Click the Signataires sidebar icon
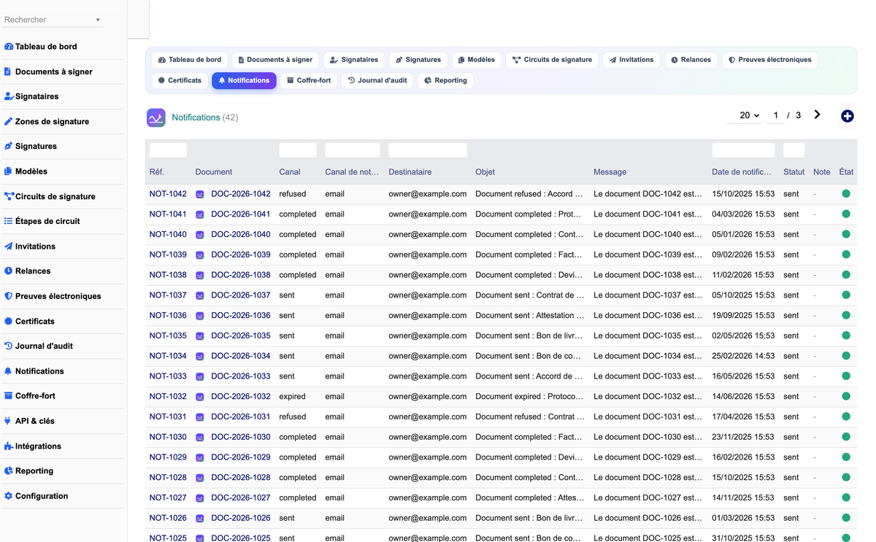This screenshot has width=876, height=542. [x=9, y=96]
